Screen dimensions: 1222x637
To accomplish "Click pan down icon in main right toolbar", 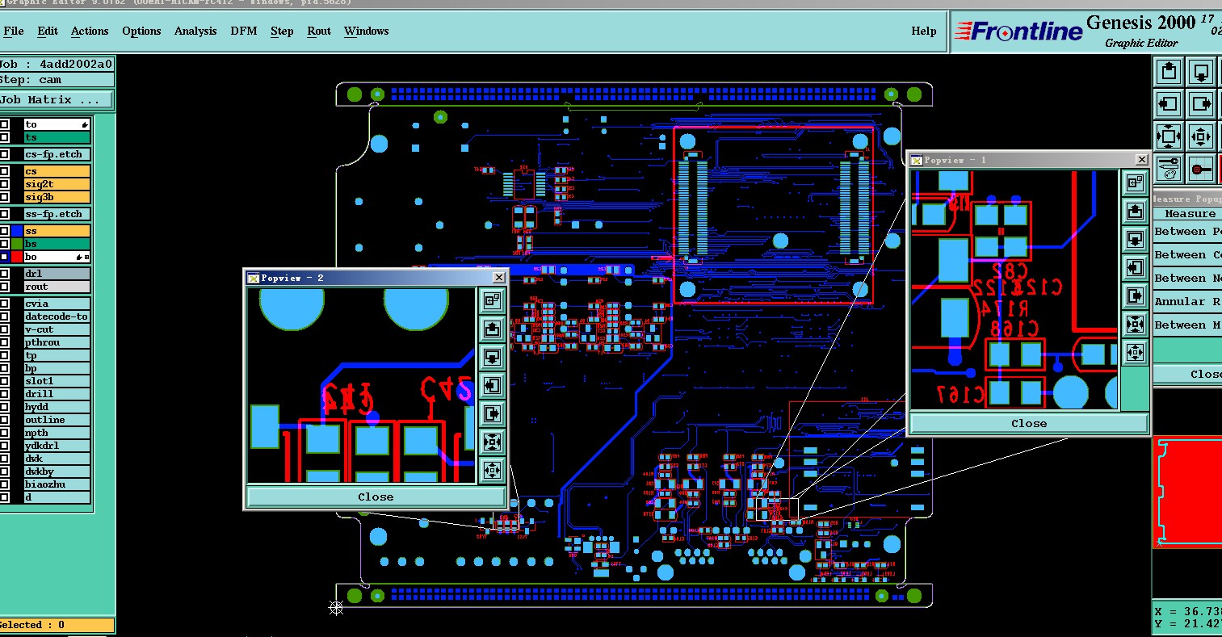I will tap(1202, 72).
